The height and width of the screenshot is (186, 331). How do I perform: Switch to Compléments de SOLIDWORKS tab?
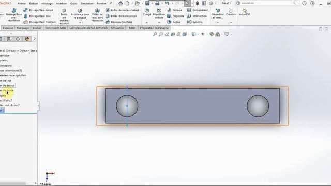coord(88,28)
